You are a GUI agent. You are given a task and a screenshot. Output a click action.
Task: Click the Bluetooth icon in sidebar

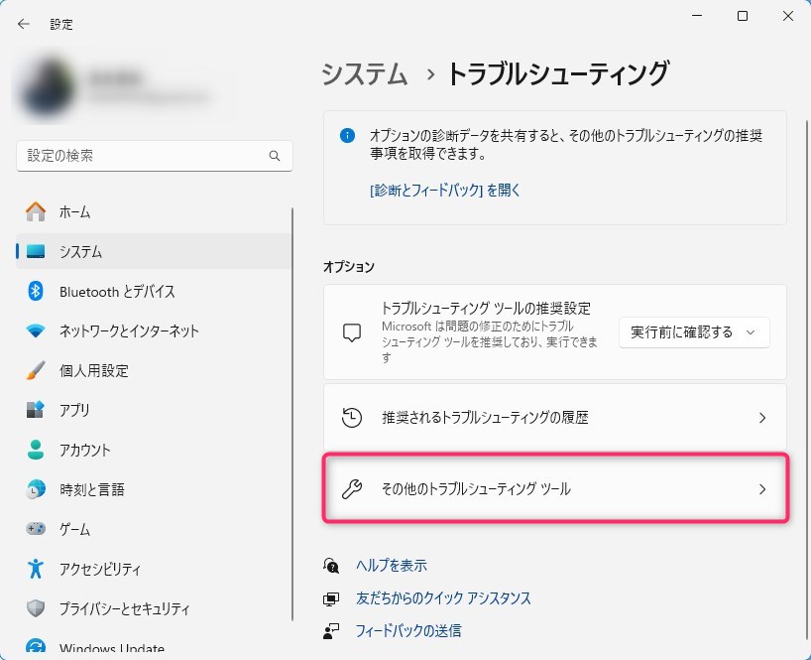pyautogui.click(x=36, y=291)
